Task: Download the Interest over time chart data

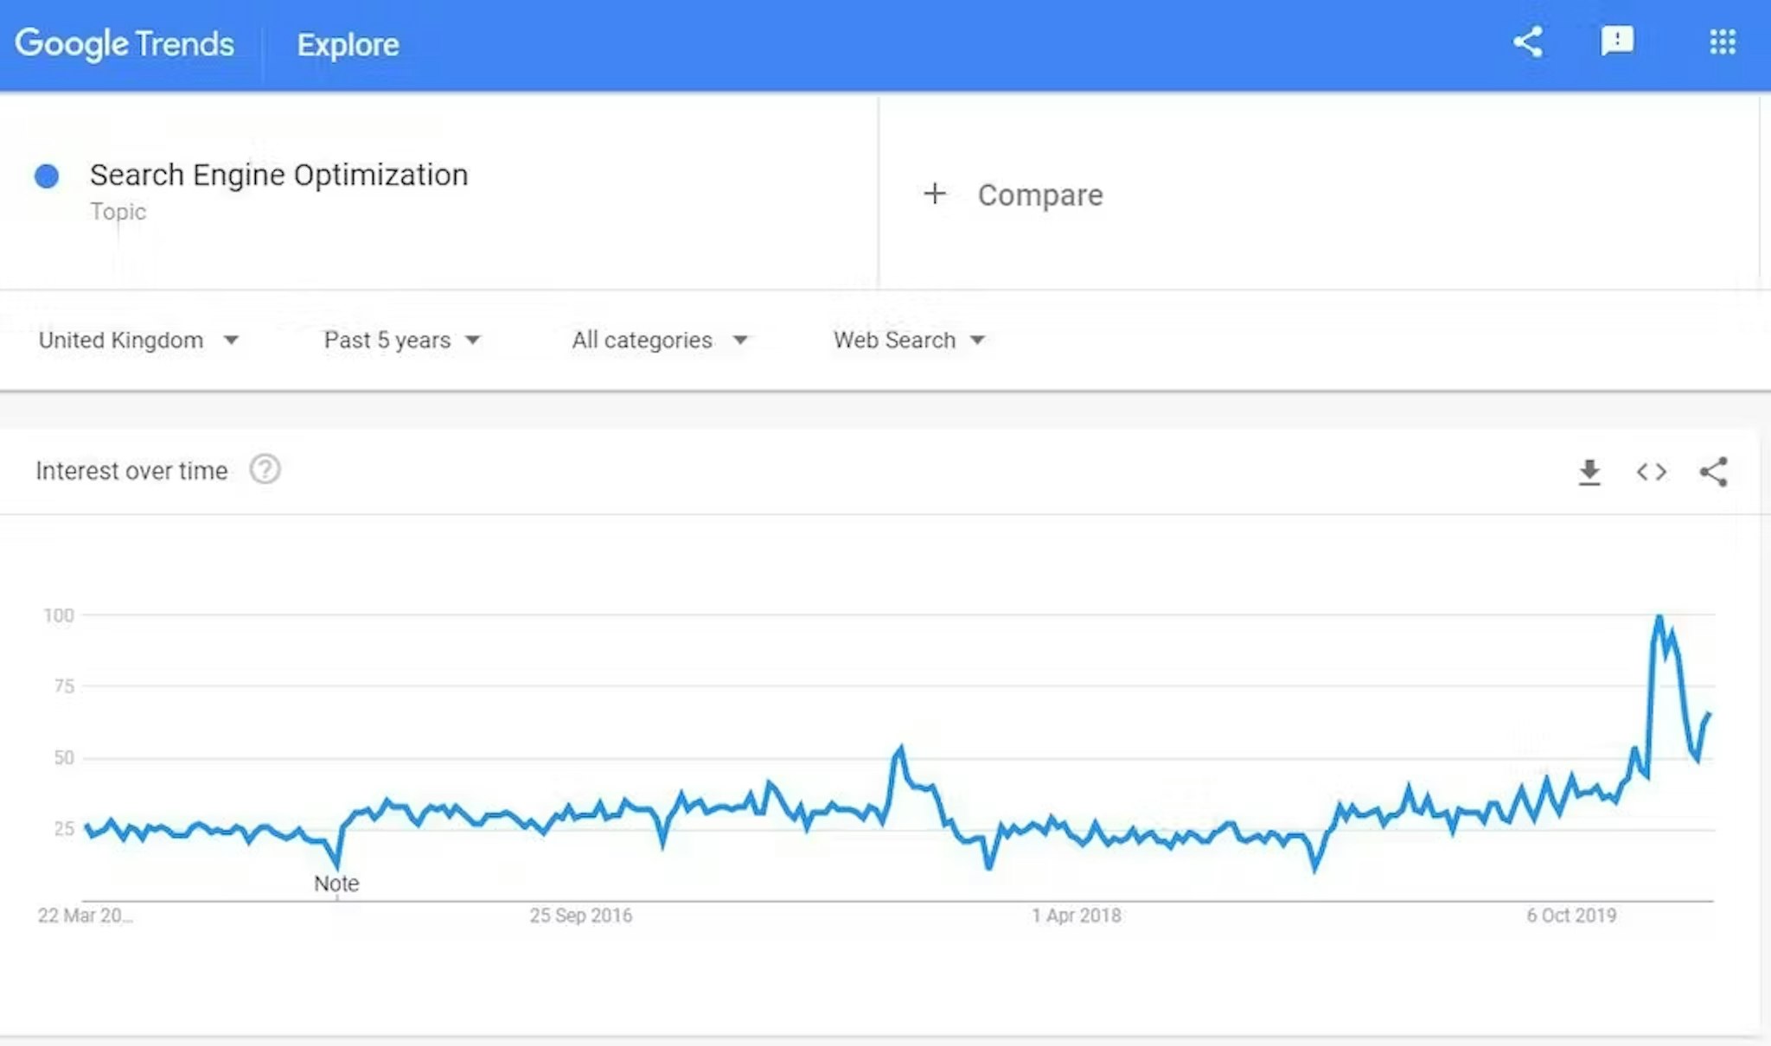Action: 1589,472
